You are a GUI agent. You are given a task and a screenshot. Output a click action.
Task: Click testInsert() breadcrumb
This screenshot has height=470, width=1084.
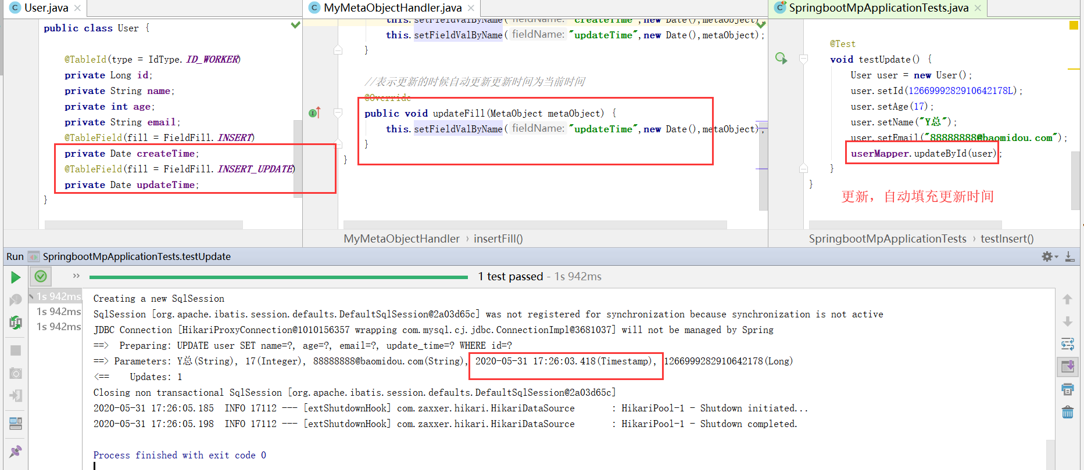click(1007, 238)
